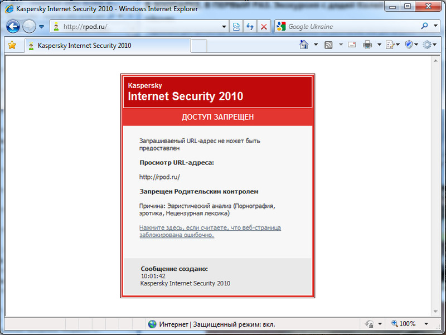446x335 pixels.
Task: Open a new blank tab
Action: coord(199,46)
